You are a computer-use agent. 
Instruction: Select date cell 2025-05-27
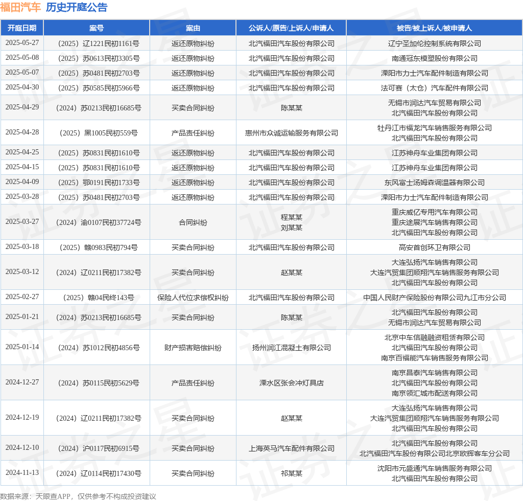click(x=22, y=43)
